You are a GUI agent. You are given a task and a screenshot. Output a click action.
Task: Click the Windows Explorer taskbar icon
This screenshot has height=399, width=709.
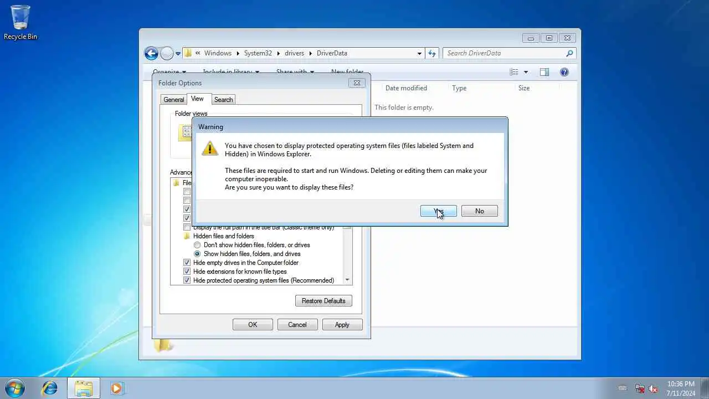coord(84,388)
